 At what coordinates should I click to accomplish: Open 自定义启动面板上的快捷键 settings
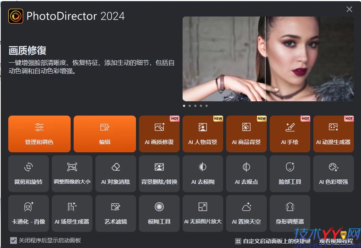click(272, 240)
